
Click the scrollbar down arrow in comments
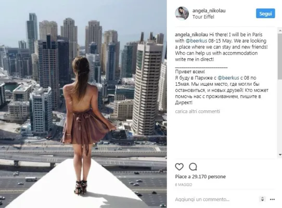pyautogui.click(x=280, y=154)
